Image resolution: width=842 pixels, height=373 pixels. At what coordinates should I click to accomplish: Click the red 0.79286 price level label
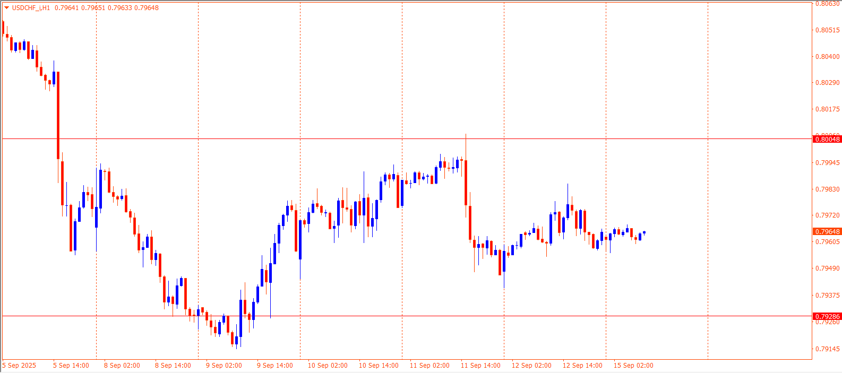click(827, 316)
